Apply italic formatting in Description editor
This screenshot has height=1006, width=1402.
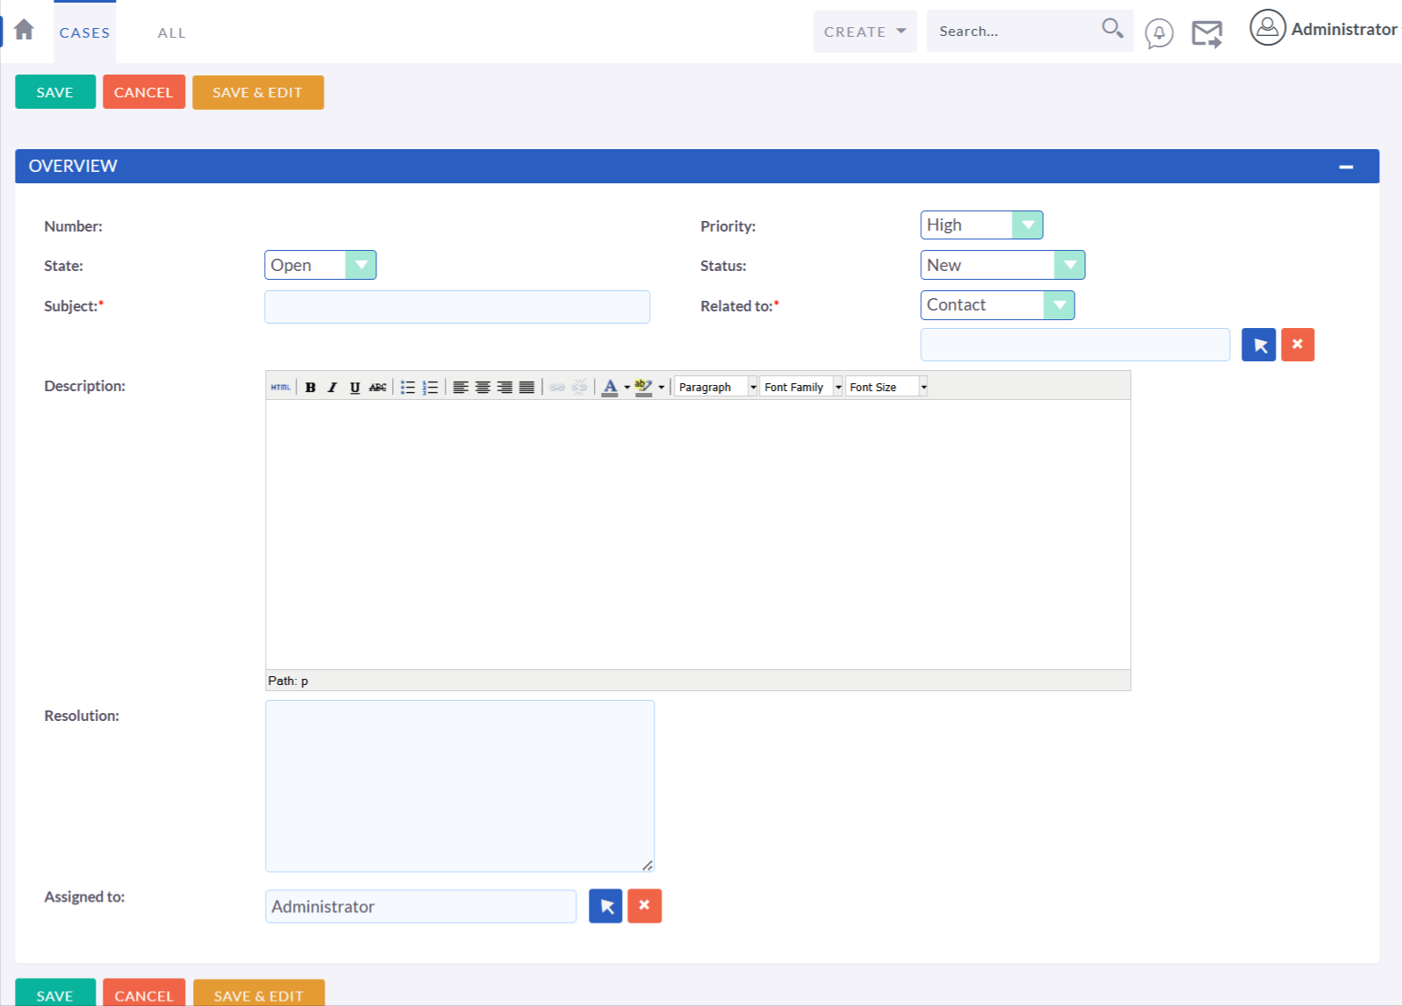(332, 387)
